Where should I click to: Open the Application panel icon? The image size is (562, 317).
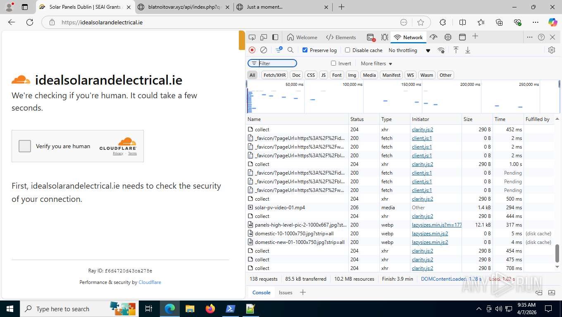462,37
